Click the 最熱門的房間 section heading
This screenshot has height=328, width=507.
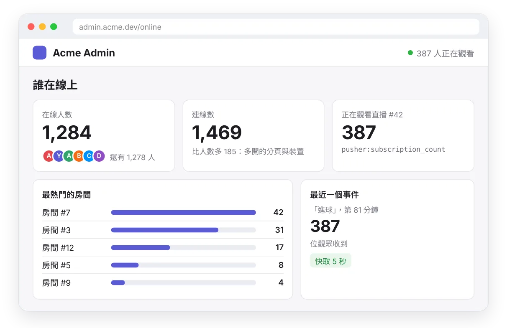coord(67,195)
